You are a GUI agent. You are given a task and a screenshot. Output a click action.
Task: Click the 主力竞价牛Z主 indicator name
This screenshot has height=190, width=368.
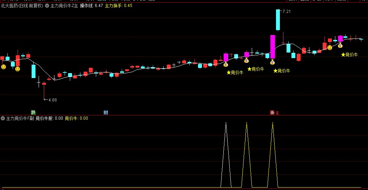64,6
